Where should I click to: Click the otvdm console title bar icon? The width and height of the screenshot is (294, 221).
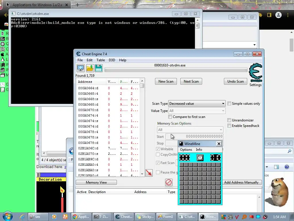click(13, 14)
